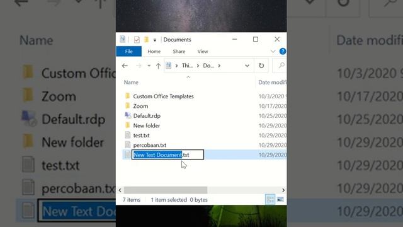The image size is (403, 227).
Task: Click the '7 items' status bar text
Action: point(132,200)
